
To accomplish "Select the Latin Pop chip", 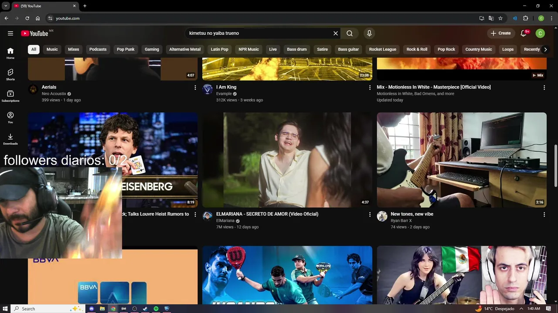I will [x=220, y=49].
